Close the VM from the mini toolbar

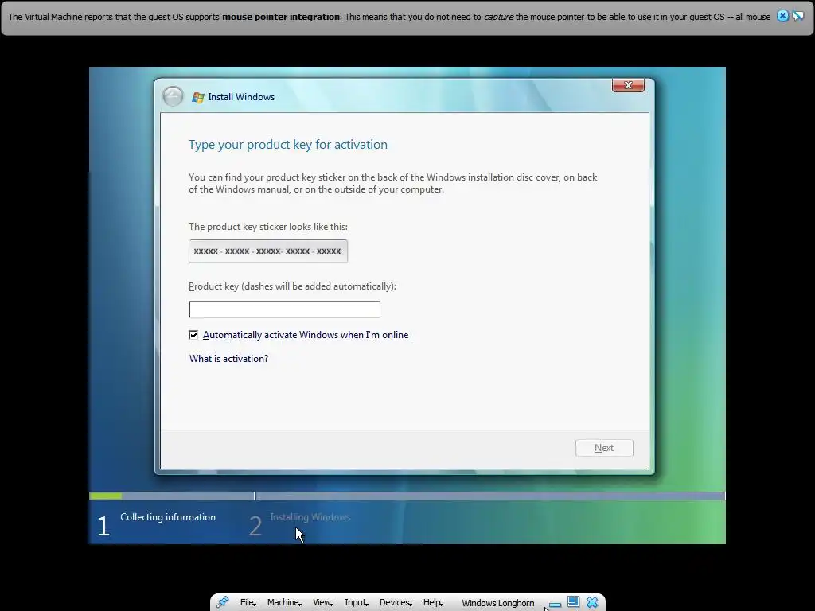click(x=592, y=602)
